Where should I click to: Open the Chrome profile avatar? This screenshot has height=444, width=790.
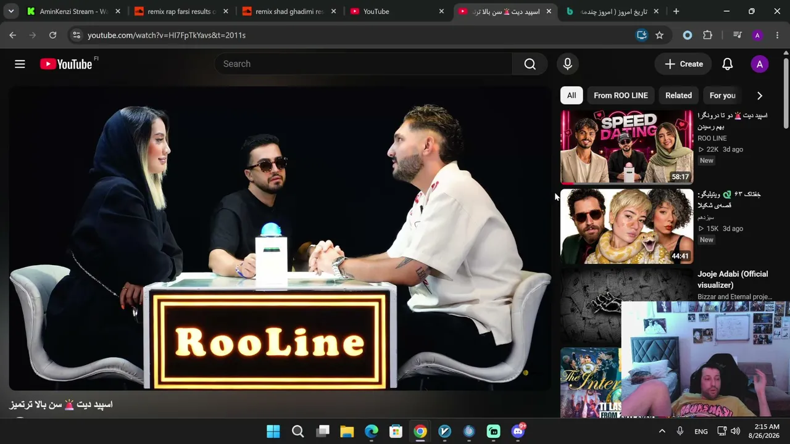point(757,35)
